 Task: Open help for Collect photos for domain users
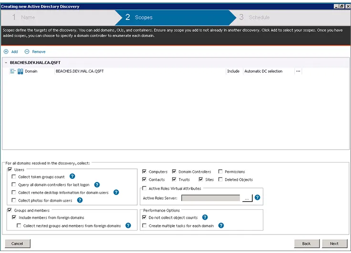tap(80, 200)
